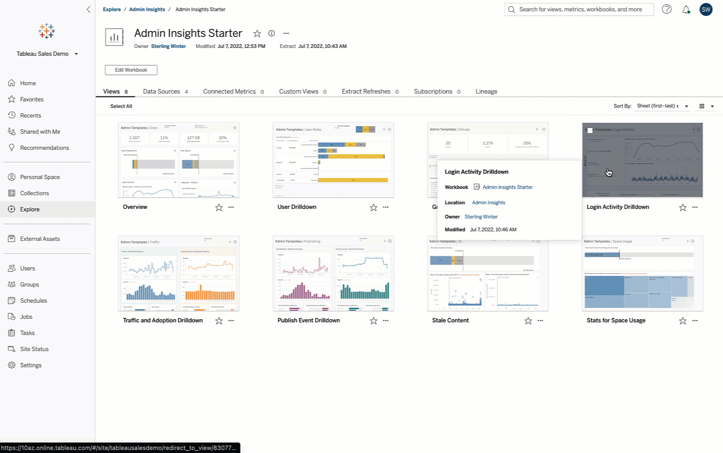This screenshot has height=453, width=723.
Task: Favorite Login Activity Drilldown view
Action: click(683, 207)
